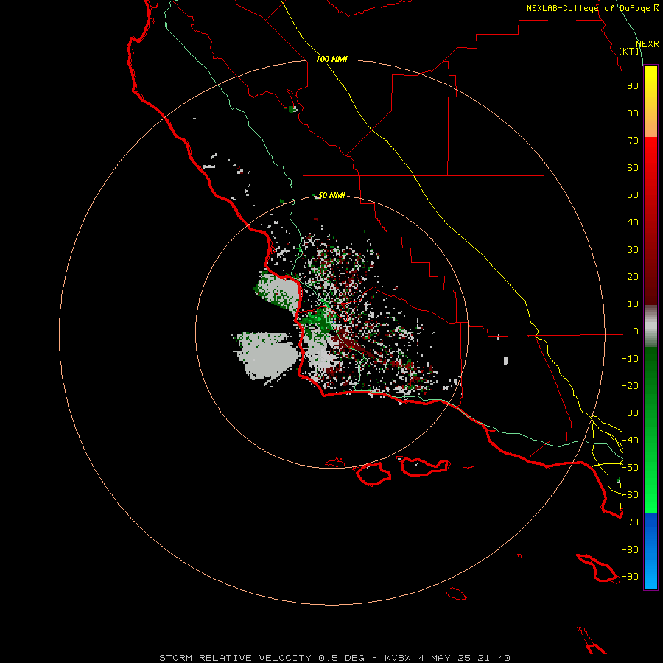
Task: Click the -60 value on the scale
Action: (x=630, y=495)
